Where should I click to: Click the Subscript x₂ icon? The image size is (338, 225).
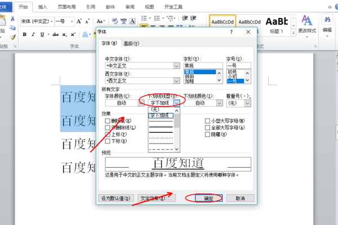coord(64,35)
